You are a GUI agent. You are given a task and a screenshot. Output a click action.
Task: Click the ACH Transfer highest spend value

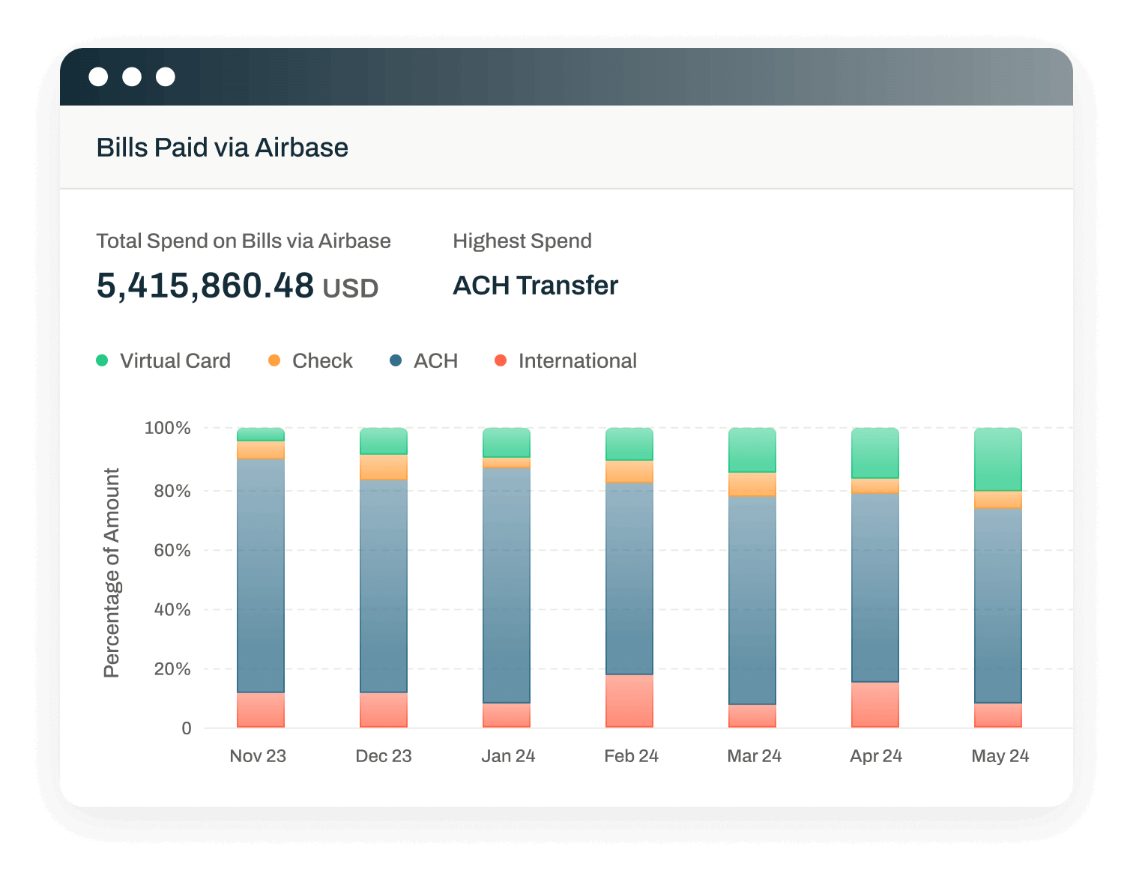coord(536,286)
